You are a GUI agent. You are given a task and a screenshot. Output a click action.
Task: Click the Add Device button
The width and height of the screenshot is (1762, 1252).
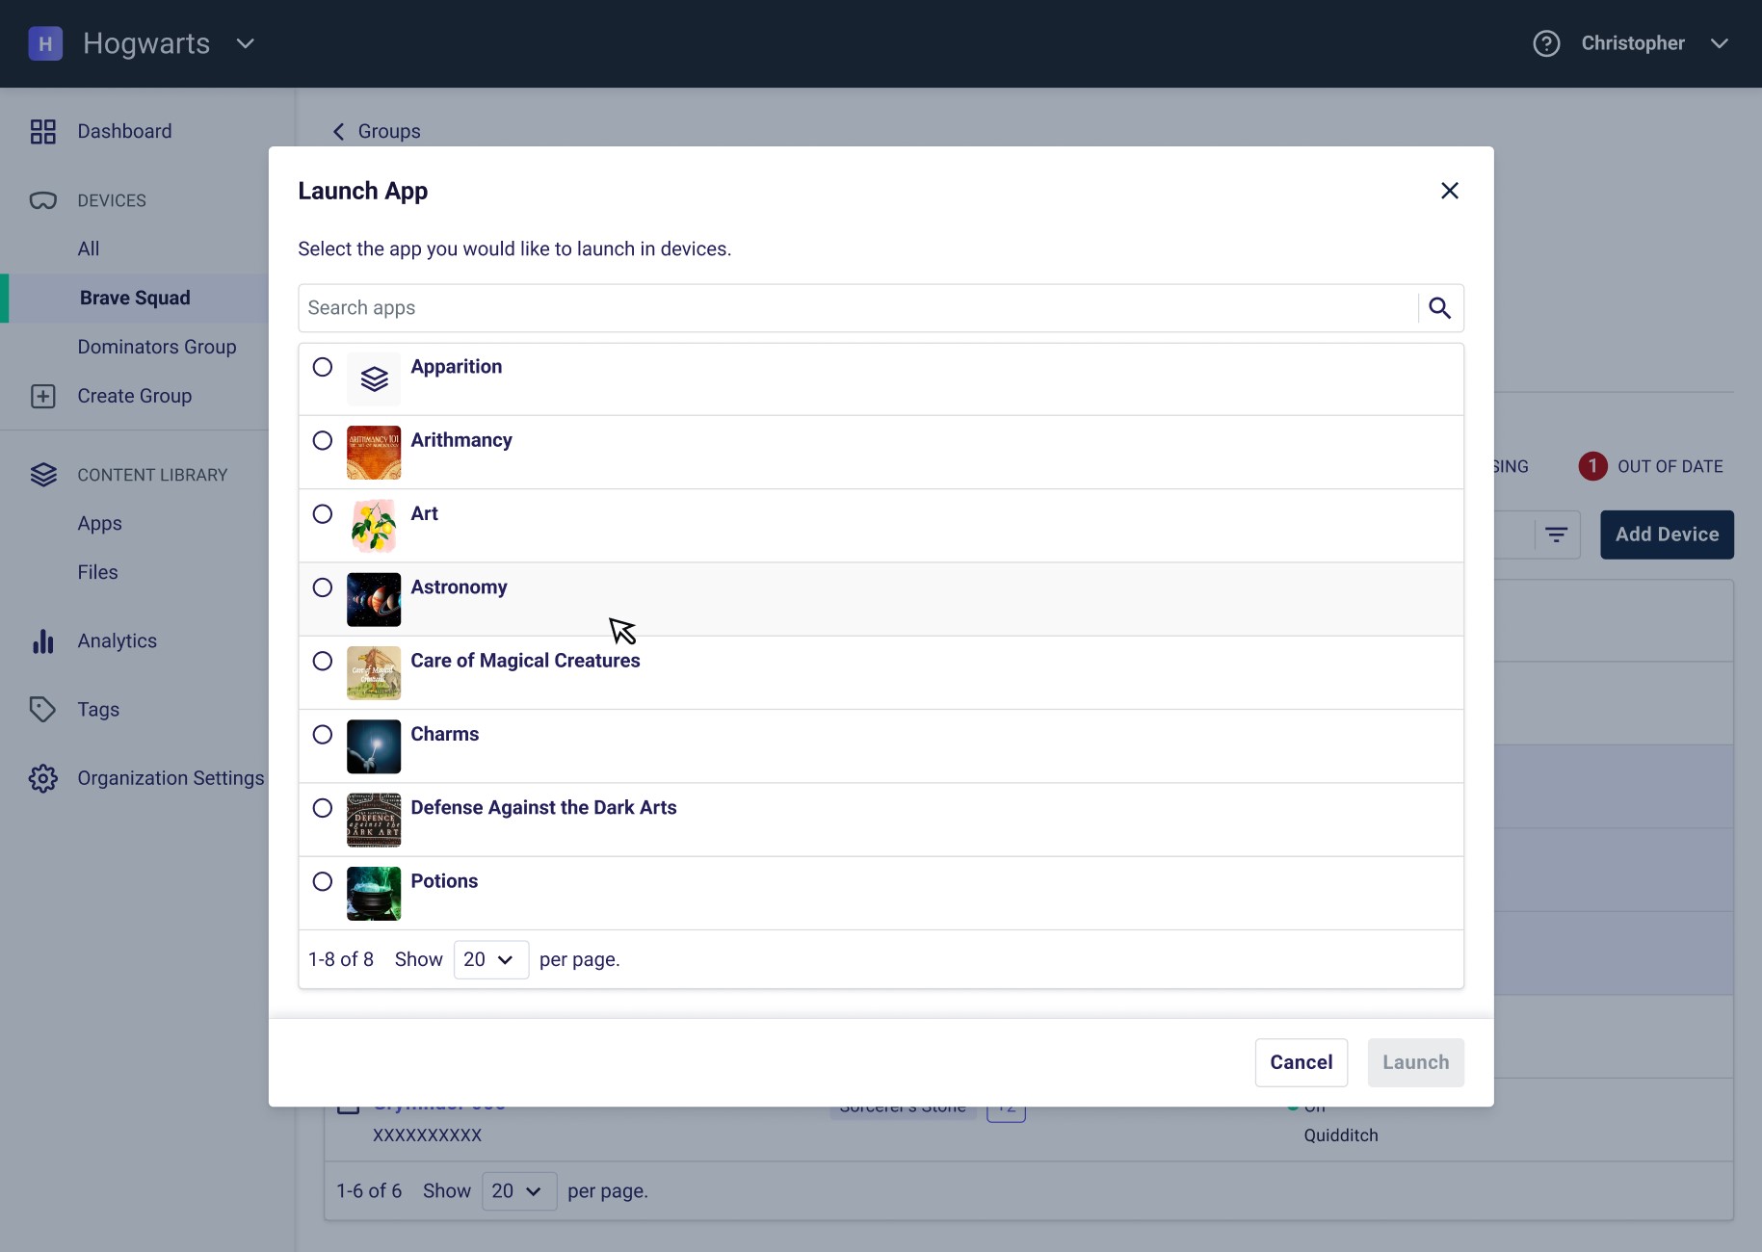(1668, 535)
